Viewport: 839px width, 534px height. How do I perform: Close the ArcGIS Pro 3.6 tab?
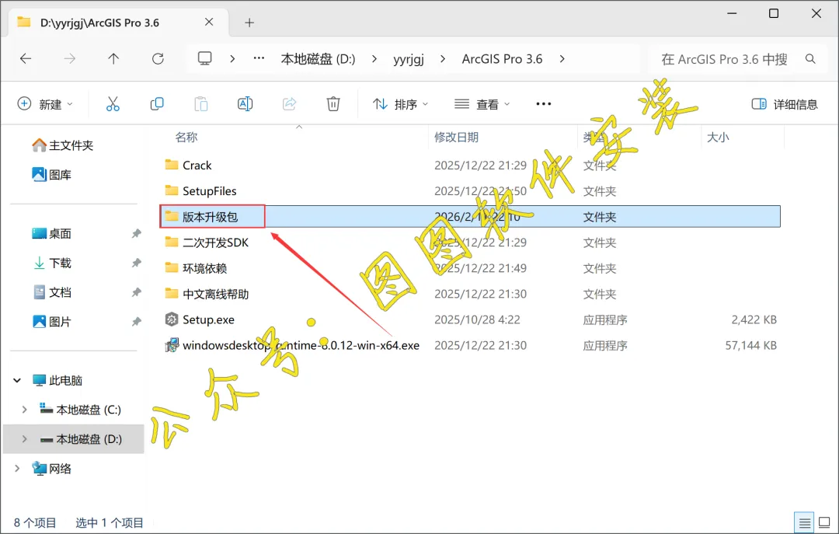point(209,22)
